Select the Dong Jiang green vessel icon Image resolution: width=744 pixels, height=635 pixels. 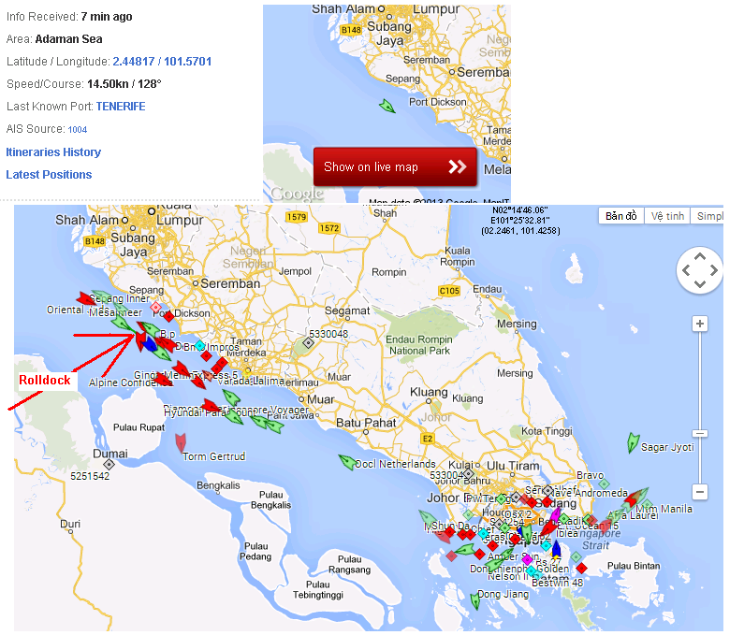[x=475, y=600]
